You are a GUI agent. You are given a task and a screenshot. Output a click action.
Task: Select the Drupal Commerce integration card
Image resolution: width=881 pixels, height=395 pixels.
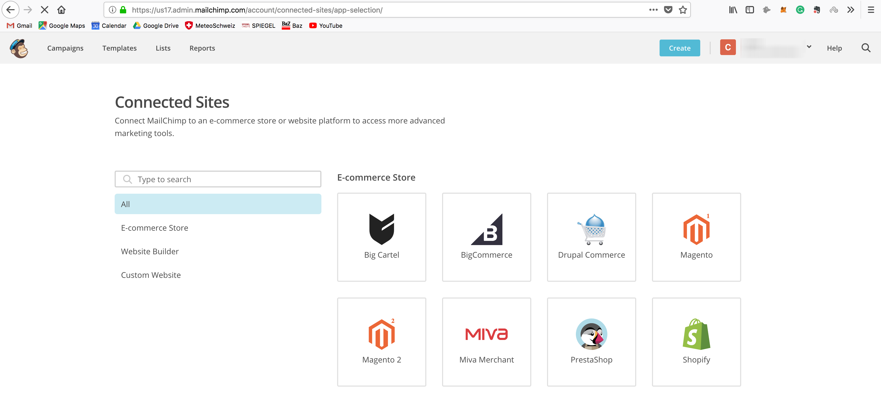coord(591,237)
